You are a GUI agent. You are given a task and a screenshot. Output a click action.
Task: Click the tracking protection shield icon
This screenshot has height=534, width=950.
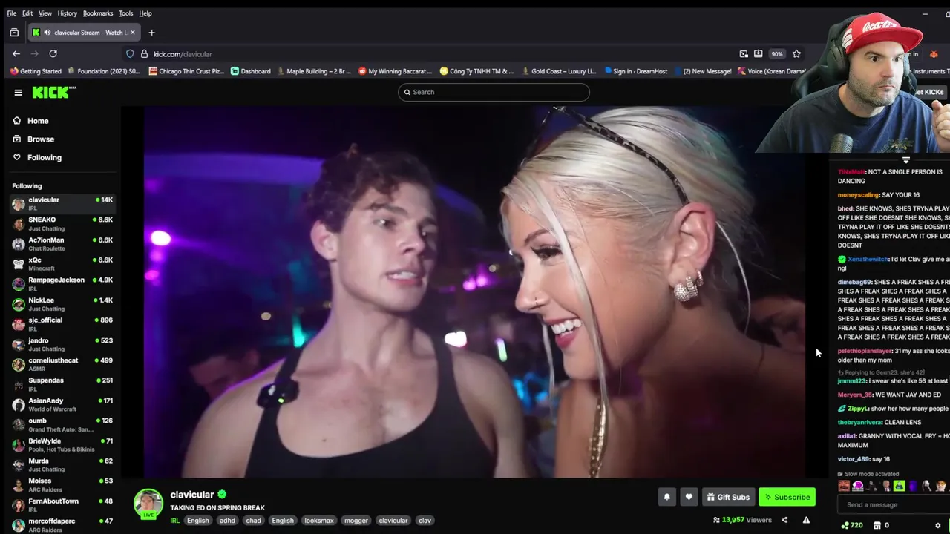pyautogui.click(x=130, y=54)
